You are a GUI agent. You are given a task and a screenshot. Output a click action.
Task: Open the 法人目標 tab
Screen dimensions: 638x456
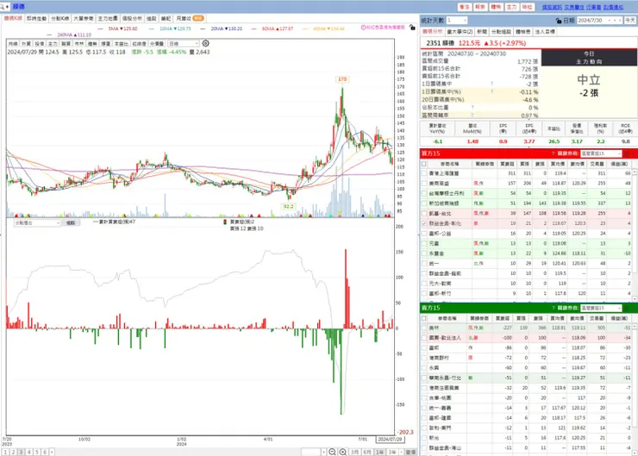pyautogui.click(x=544, y=31)
